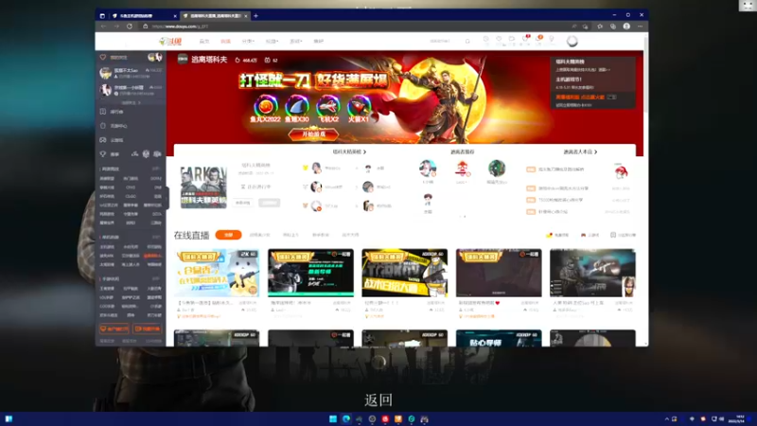Screen dimensions: 757x426
Task: Open Microsoft Edge from the taskbar
Action: pyautogui.click(x=345, y=418)
